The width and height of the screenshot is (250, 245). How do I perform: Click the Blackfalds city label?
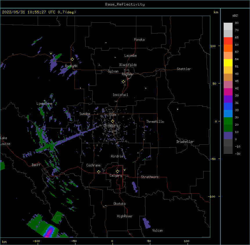128,65
